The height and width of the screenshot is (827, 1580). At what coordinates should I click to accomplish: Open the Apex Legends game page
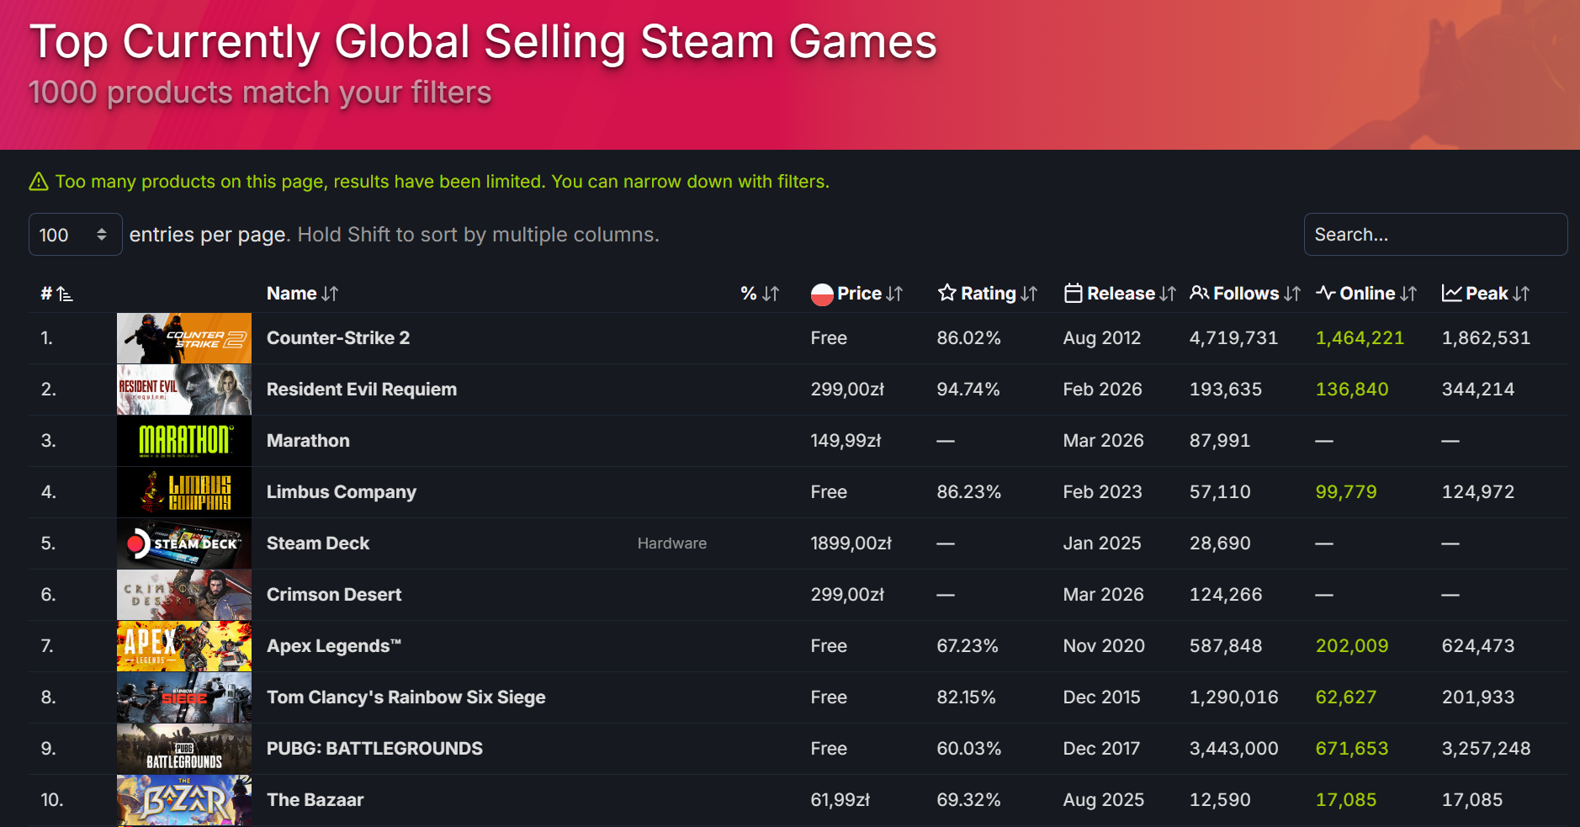[x=333, y=646]
